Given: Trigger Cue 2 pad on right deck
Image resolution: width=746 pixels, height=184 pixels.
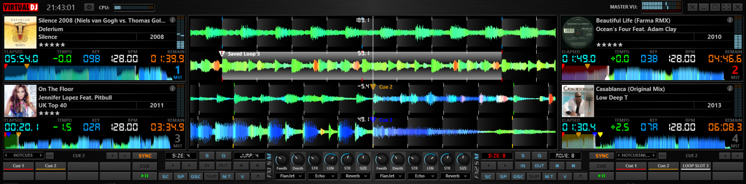Looking at the screenshot, I should tap(663, 166).
